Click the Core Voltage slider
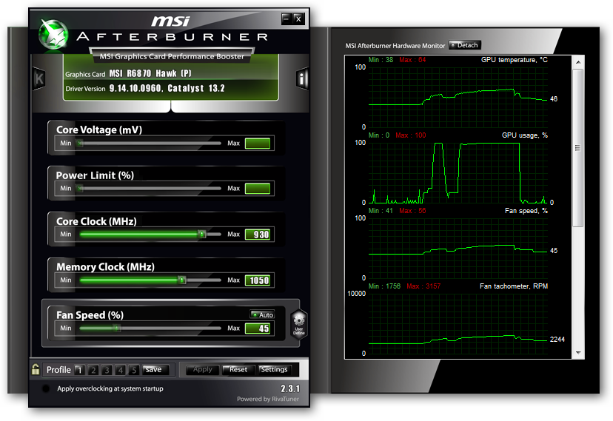Image resolution: width=613 pixels, height=421 pixels. point(150,144)
